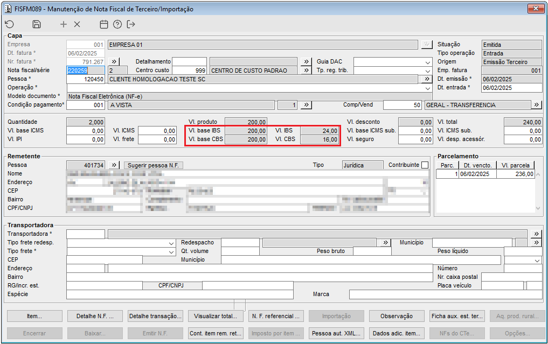Click the Transportadora code field
Image resolution: width=548 pixels, height=344 pixels.
point(85,234)
